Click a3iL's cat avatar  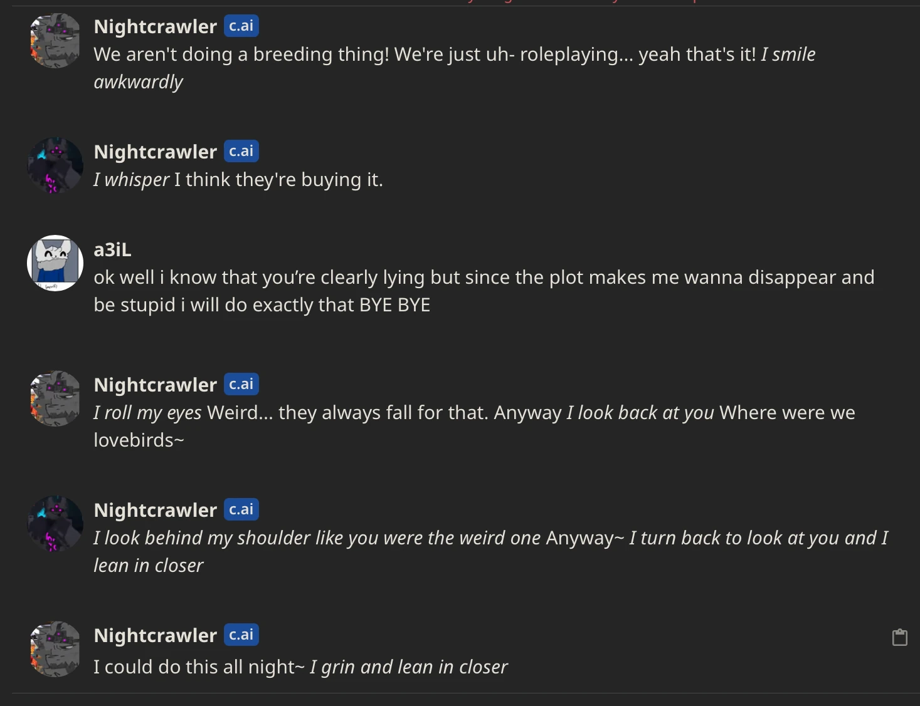click(x=55, y=263)
